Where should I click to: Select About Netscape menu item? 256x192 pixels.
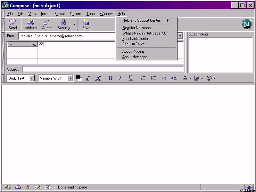[x=146, y=57]
